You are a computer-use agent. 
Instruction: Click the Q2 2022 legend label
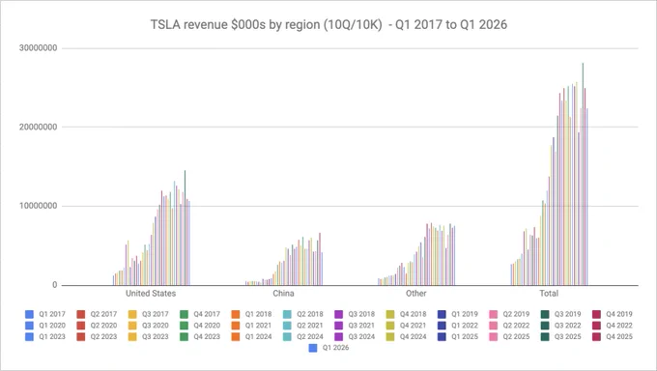point(516,326)
